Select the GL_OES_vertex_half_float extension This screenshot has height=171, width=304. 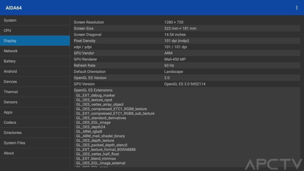click(97, 154)
